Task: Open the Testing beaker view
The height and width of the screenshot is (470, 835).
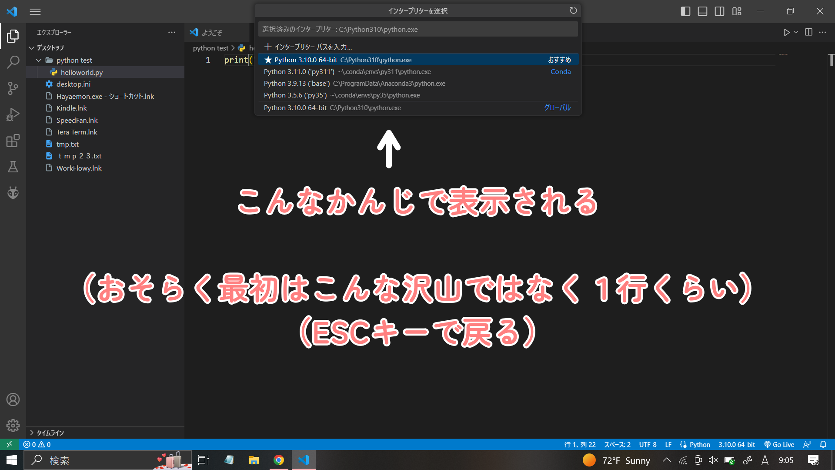Action: [x=13, y=167]
